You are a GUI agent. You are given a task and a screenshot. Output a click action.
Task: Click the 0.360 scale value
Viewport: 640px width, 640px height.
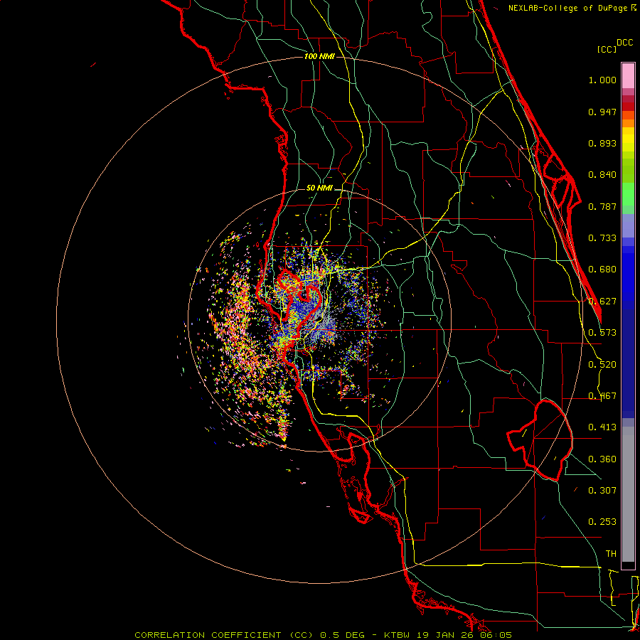pyautogui.click(x=602, y=459)
